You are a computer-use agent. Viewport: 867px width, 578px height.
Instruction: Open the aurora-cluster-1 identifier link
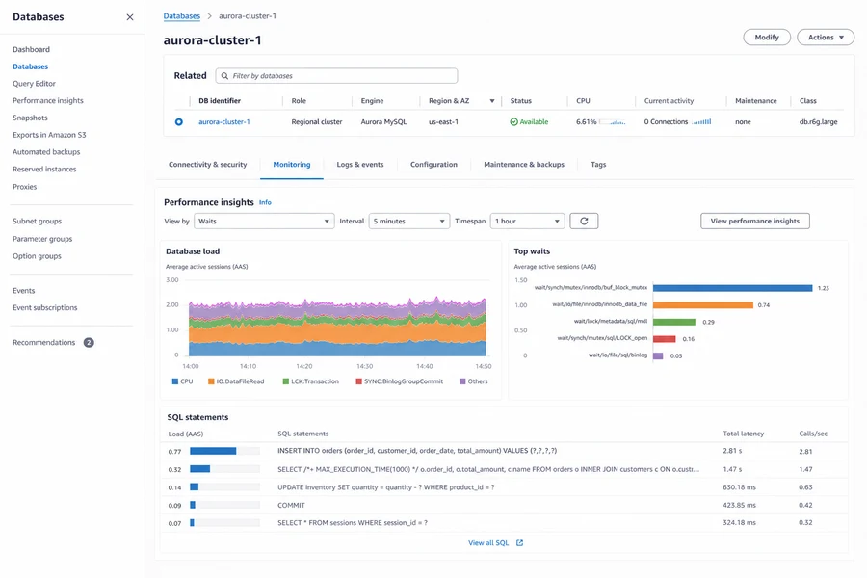pyautogui.click(x=223, y=121)
